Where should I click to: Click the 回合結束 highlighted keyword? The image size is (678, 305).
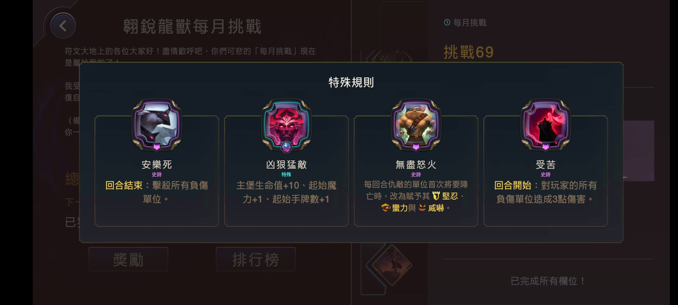(x=124, y=186)
